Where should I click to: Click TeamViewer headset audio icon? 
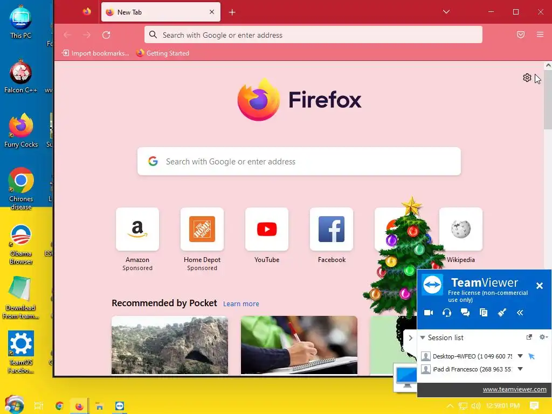click(447, 313)
